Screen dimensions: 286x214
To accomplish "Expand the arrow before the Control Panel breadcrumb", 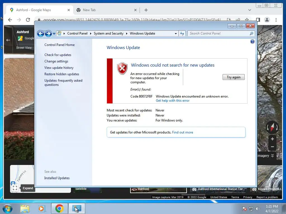I will pyautogui.click(x=64, y=33).
